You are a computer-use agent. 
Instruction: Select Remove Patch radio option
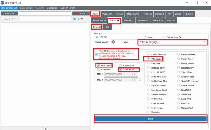coord(178,108)
